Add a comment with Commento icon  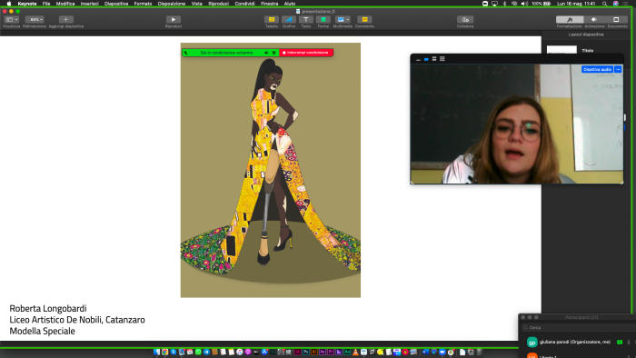pyautogui.click(x=364, y=19)
